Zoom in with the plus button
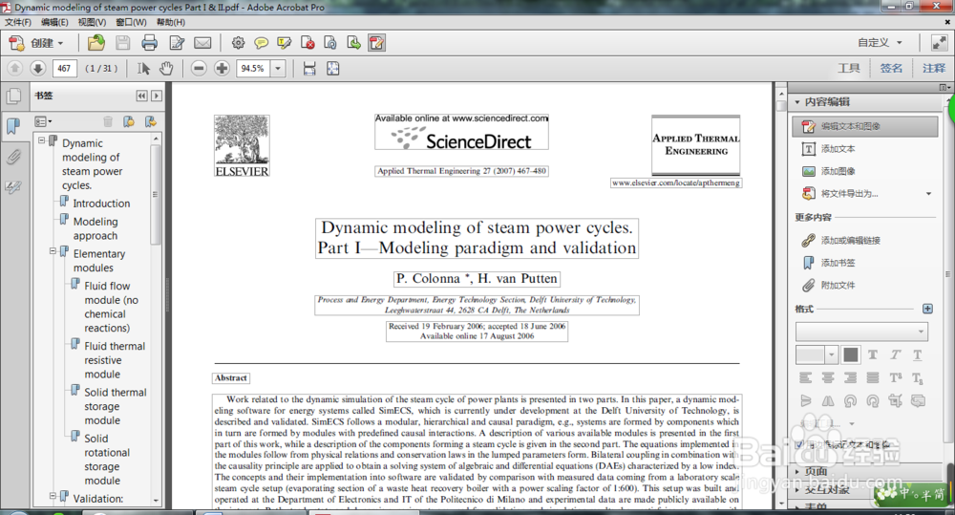Viewport: 955px width, 515px height. pyautogui.click(x=222, y=68)
